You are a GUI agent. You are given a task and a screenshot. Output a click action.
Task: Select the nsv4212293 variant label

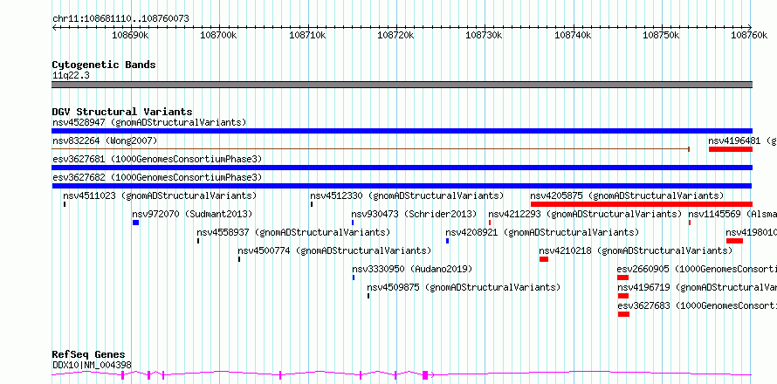coord(585,214)
